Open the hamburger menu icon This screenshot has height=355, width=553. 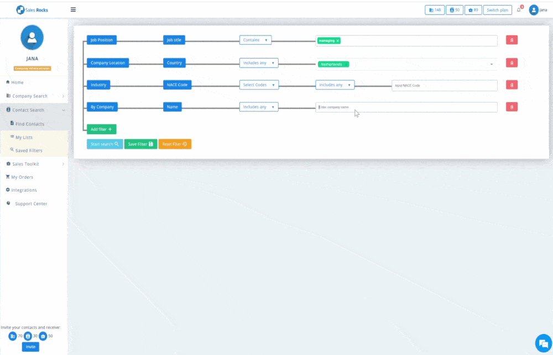point(74,9)
